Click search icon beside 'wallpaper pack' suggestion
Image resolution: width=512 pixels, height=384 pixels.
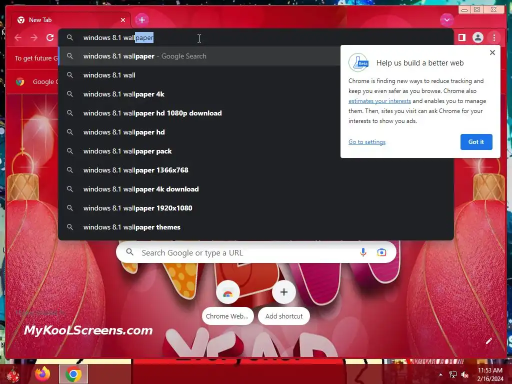point(70,151)
